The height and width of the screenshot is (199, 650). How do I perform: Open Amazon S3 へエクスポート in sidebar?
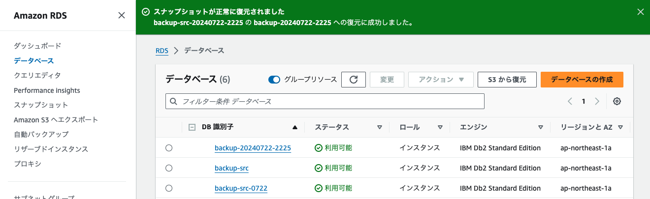56,119
